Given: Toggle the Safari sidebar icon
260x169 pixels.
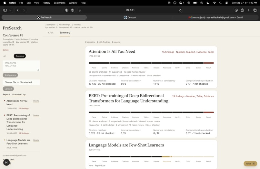Looking at the screenshot, I should 5,10.
